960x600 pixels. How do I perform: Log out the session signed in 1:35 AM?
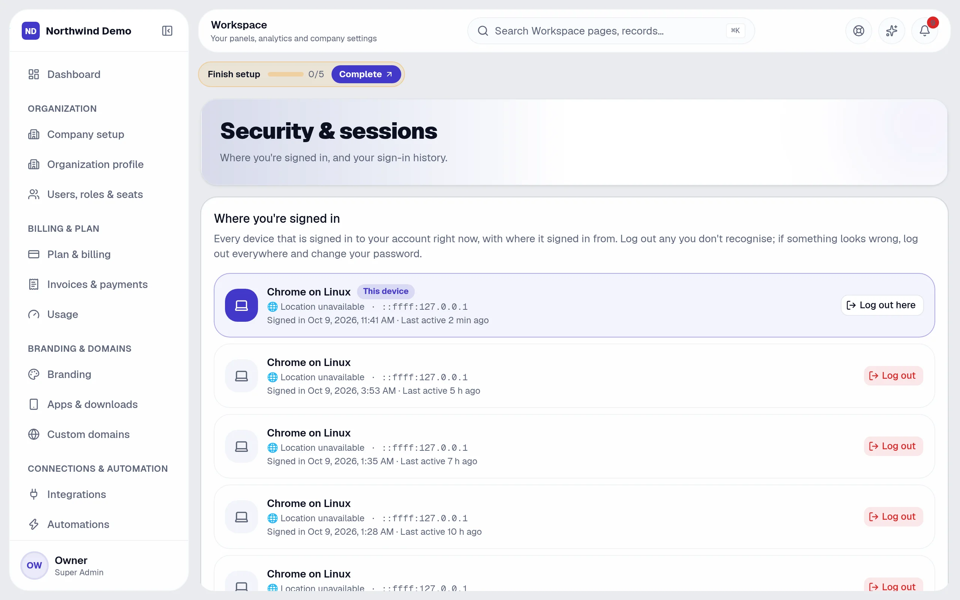[893, 446]
